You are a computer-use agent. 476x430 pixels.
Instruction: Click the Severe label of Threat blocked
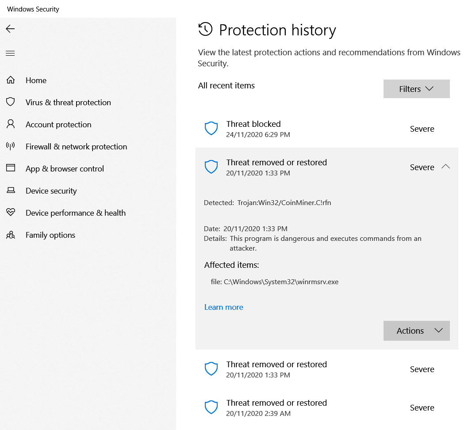[422, 129]
